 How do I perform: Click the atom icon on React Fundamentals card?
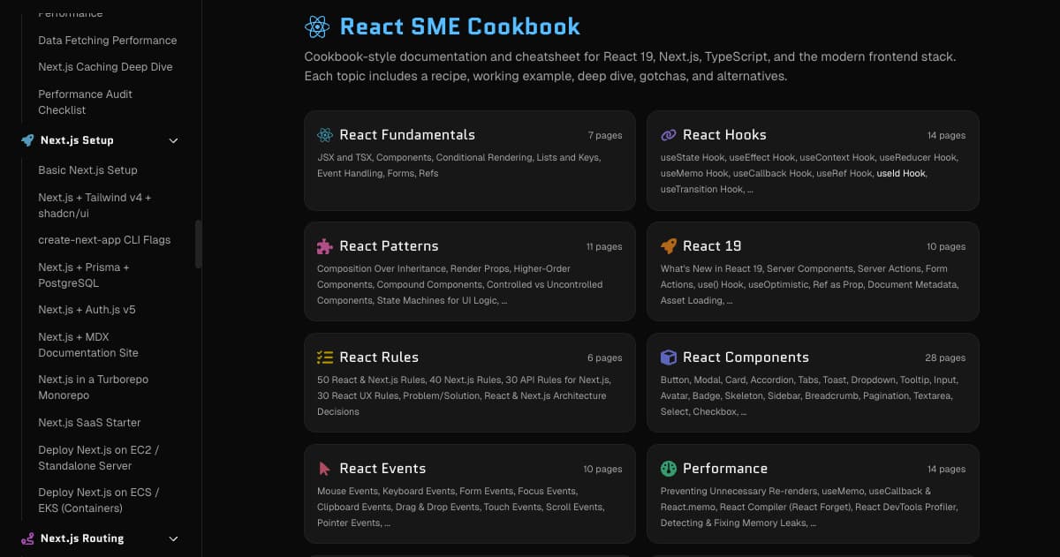(325, 135)
